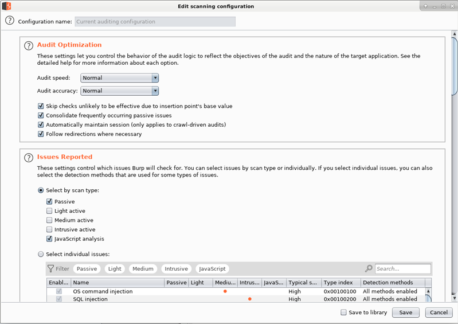Open the Audit accuracy dropdown
458x324 pixels.
coord(119,91)
